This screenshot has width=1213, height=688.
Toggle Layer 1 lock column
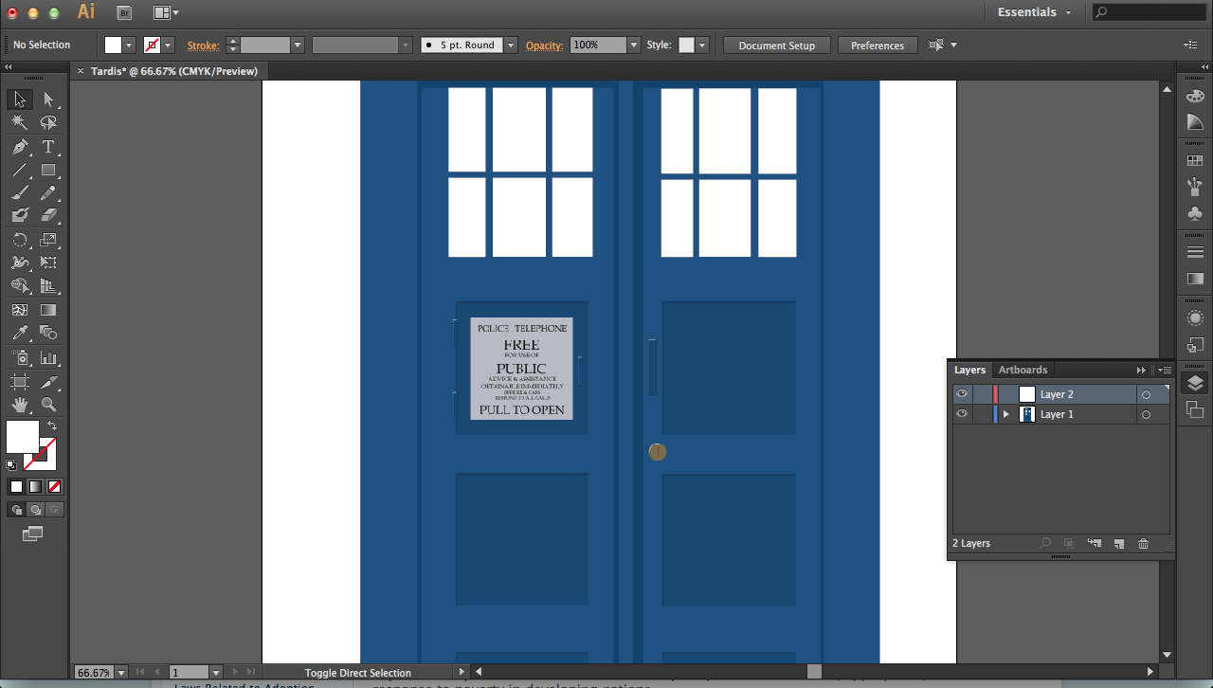pyautogui.click(x=983, y=414)
